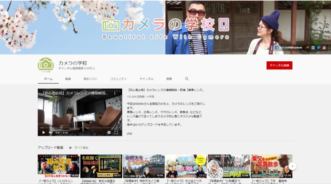Open the Instagram icon in the banner
This screenshot has width=331, height=184.
point(324,48)
